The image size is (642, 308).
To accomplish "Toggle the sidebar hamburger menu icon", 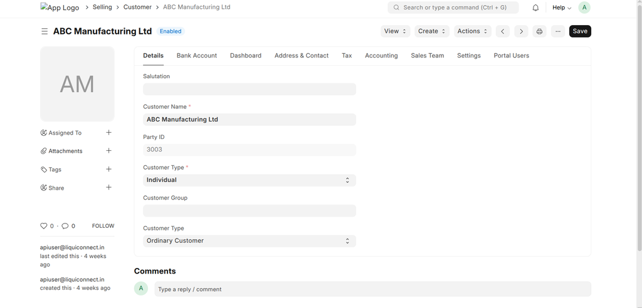I will (45, 31).
